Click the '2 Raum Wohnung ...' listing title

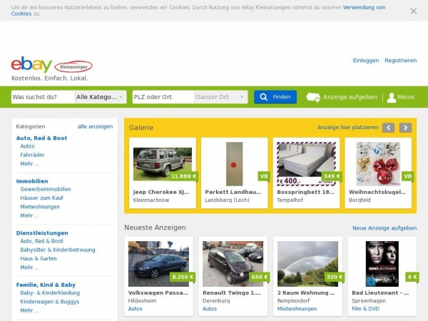[306, 292]
